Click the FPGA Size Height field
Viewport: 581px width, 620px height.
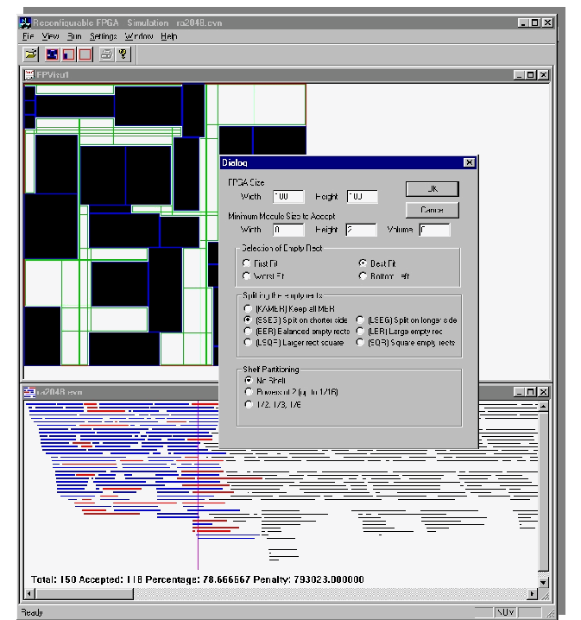point(362,197)
